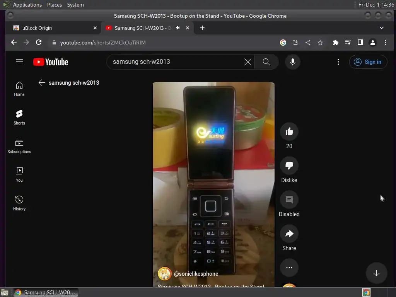Open the Google icon in the address bar

283,43
